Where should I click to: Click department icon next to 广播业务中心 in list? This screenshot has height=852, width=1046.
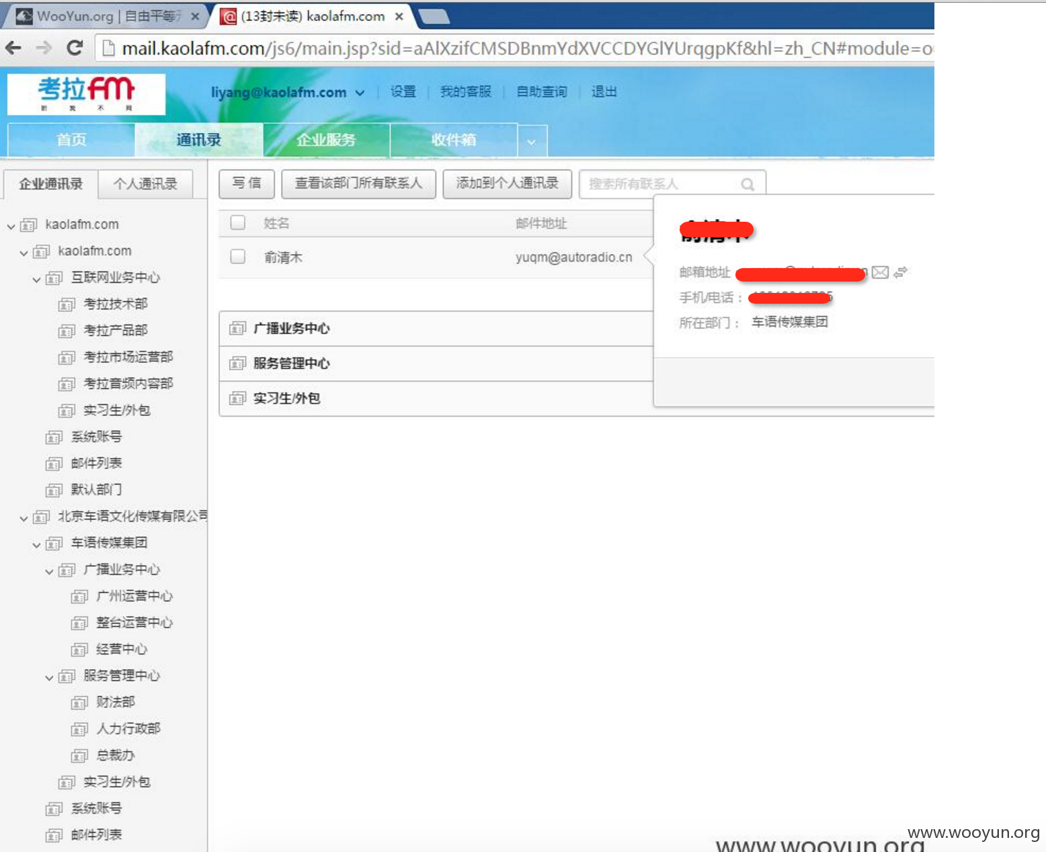(237, 329)
